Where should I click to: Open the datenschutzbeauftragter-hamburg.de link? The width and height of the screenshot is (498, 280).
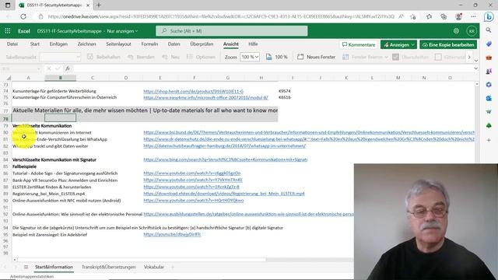pyautogui.click(x=225, y=146)
